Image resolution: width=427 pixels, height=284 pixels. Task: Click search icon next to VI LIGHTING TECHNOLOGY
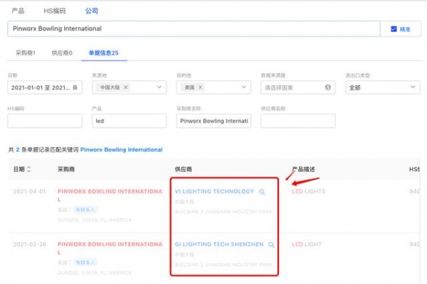(262, 192)
